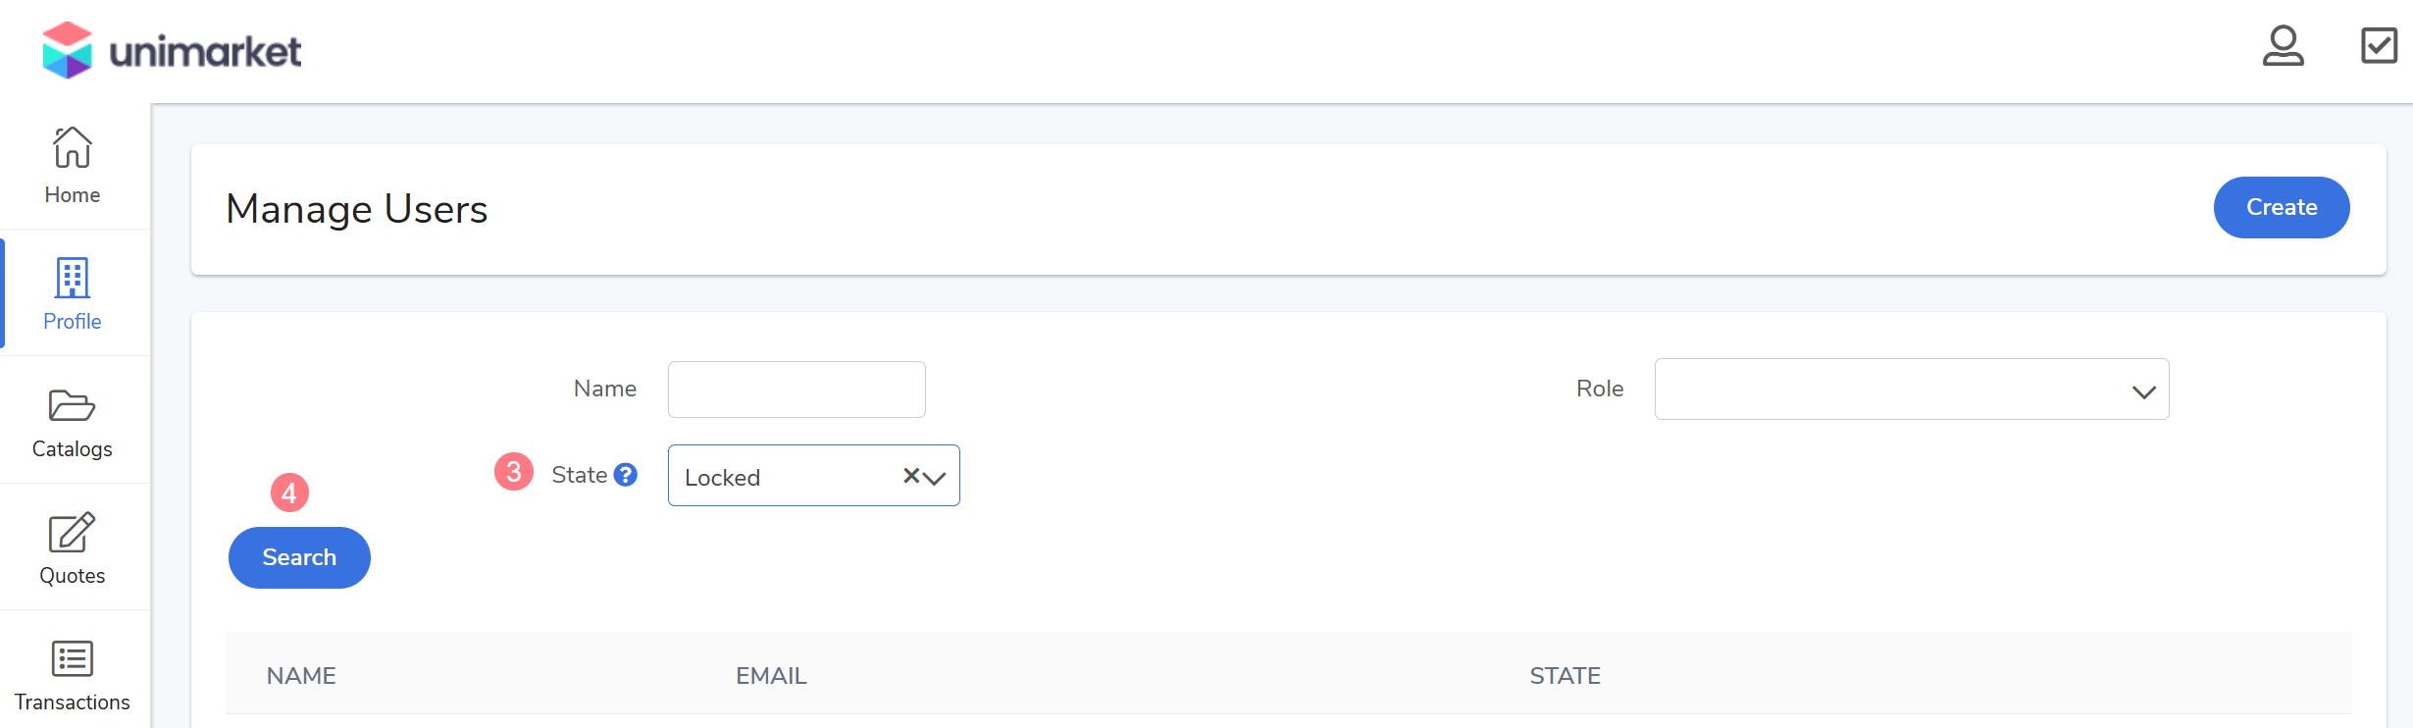The height and width of the screenshot is (728, 2413).
Task: Click the Search button
Action: tap(299, 557)
